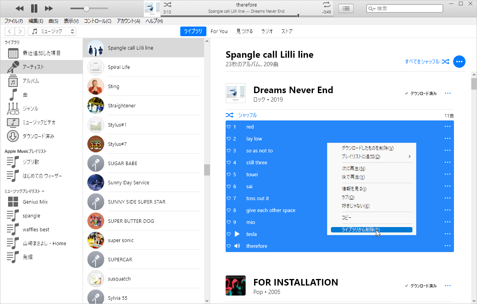Pause the current playback

(x=34, y=8)
